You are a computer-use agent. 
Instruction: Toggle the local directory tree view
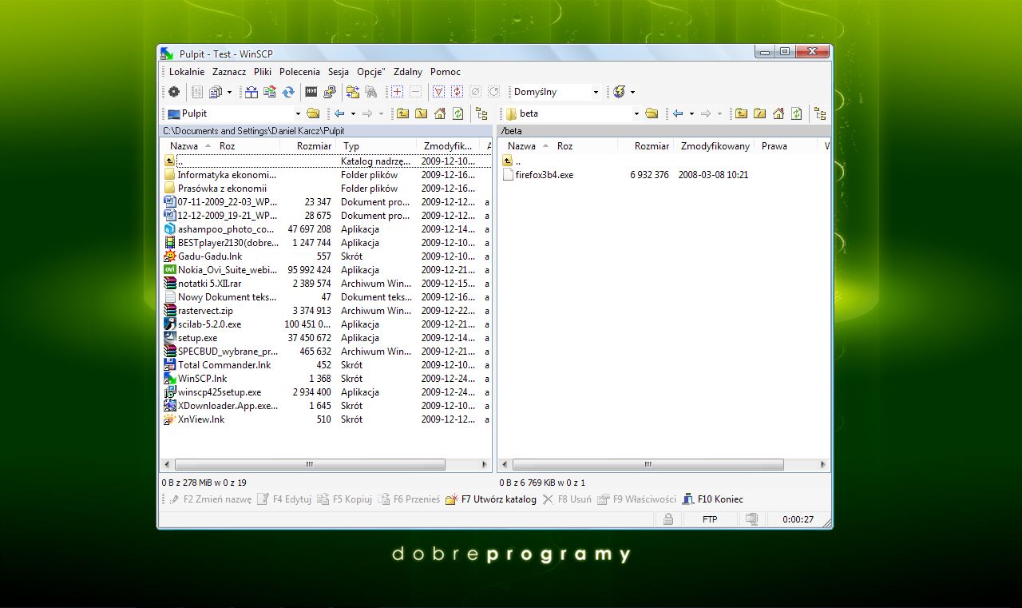481,113
